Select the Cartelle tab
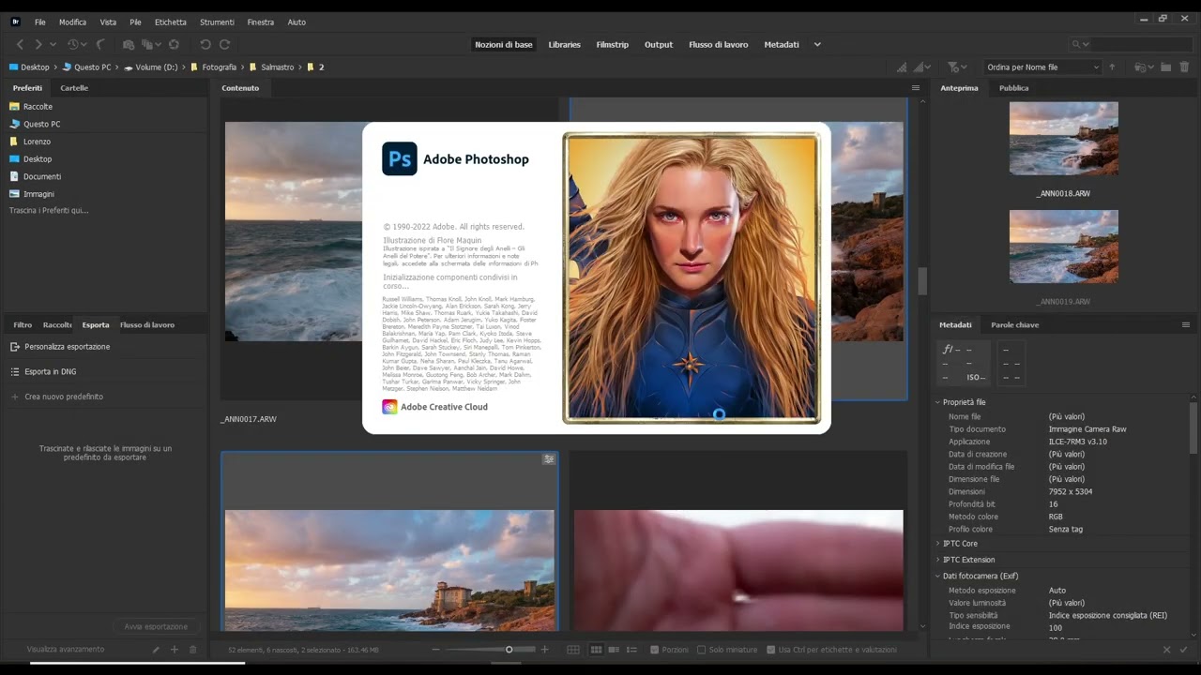 coord(74,88)
